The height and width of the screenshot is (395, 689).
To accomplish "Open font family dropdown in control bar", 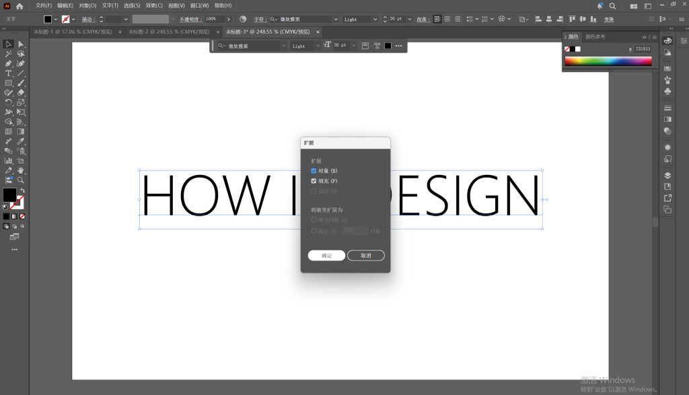I will point(336,20).
